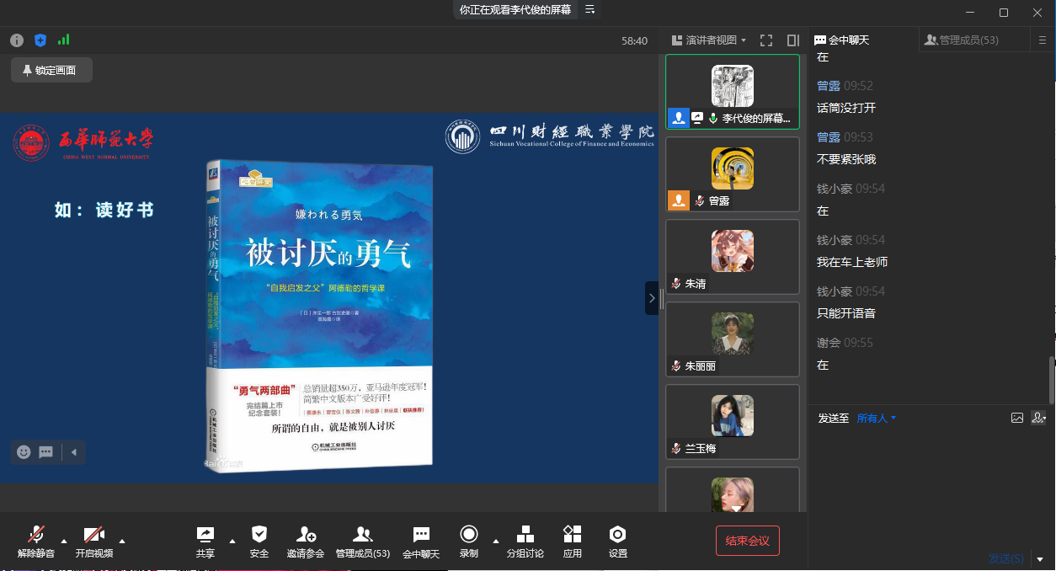This screenshot has height=571, width=1056.
Task: Click the Share screen icon
Action: point(205,535)
